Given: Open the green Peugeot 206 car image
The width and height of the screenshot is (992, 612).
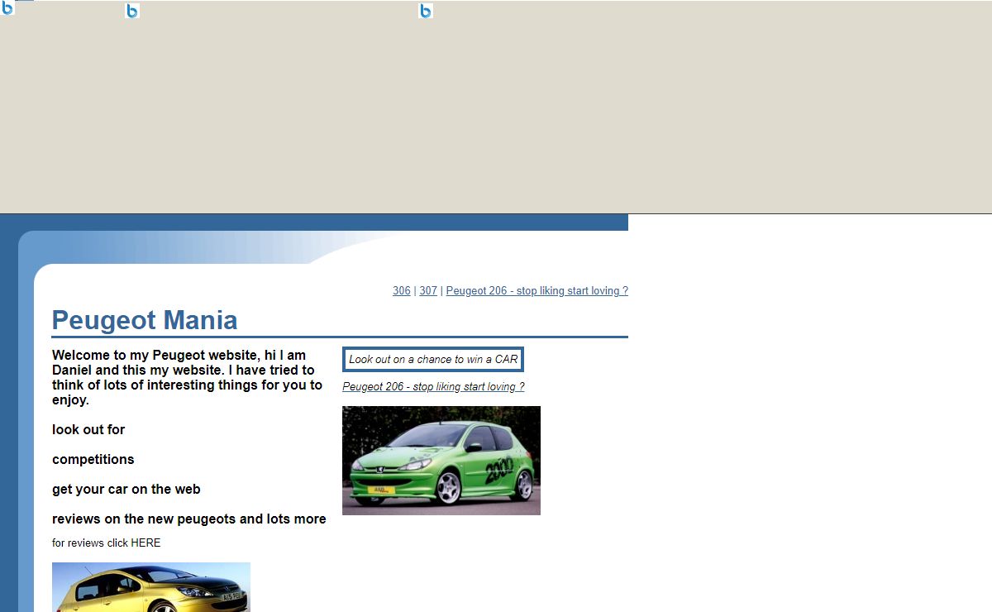Looking at the screenshot, I should pos(441,461).
